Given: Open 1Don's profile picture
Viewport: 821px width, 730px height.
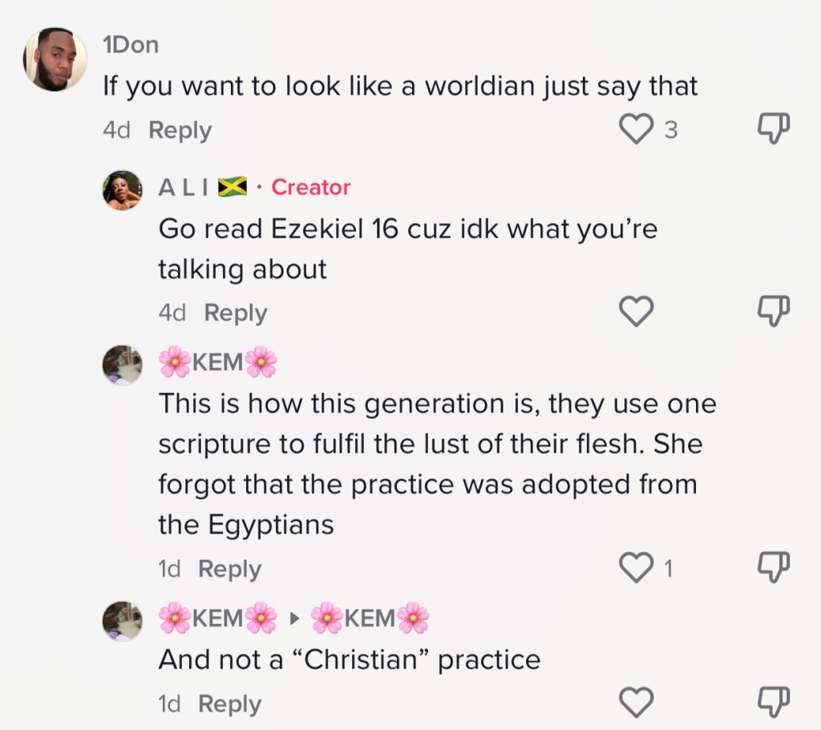Looking at the screenshot, I should coord(55,59).
